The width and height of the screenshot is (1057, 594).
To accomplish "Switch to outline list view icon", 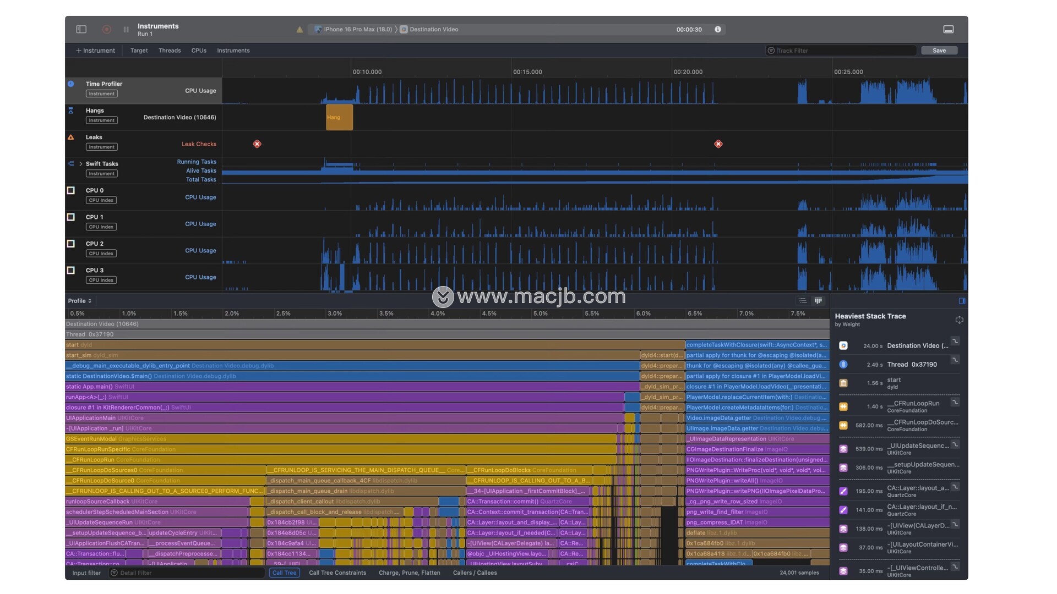I will coord(803,301).
